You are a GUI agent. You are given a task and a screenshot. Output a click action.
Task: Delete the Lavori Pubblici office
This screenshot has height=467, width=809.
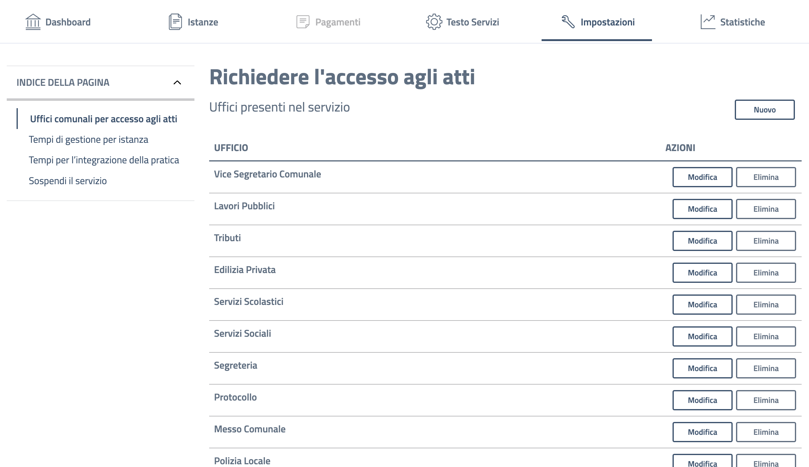(766, 209)
